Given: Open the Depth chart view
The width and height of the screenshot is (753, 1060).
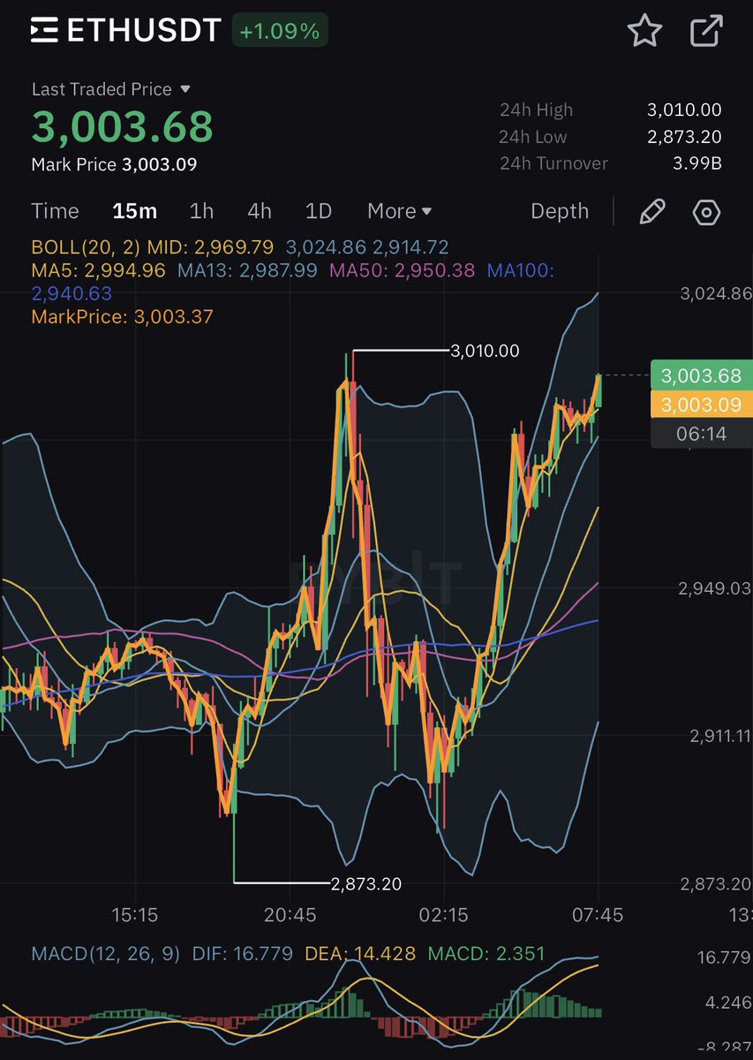Looking at the screenshot, I should click(x=560, y=211).
